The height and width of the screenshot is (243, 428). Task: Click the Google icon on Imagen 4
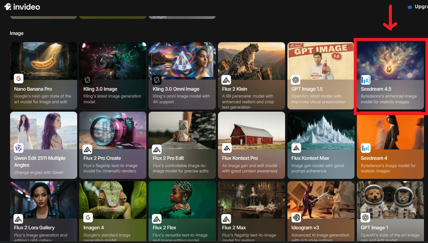coord(88,218)
